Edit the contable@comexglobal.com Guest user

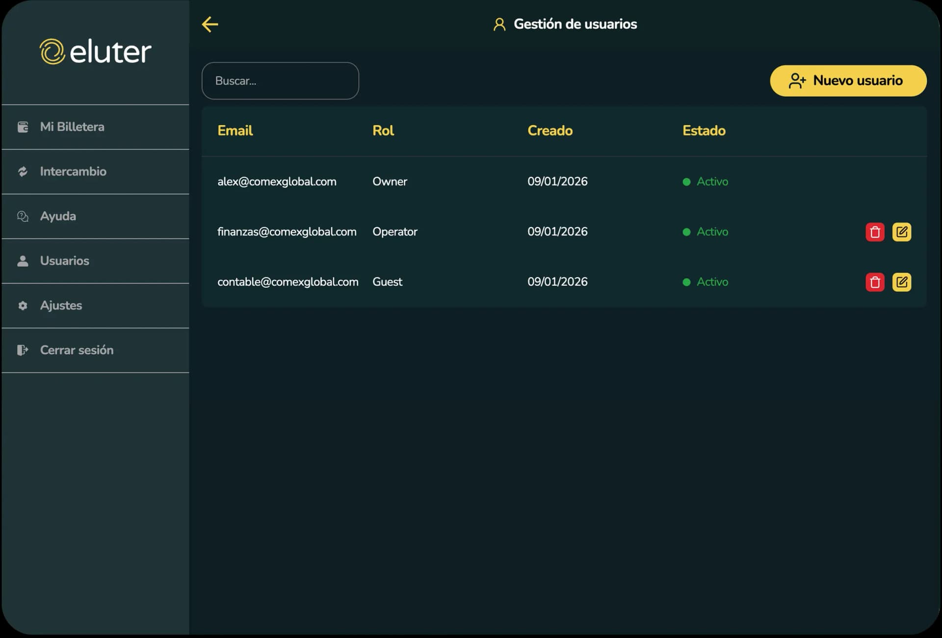pos(901,282)
